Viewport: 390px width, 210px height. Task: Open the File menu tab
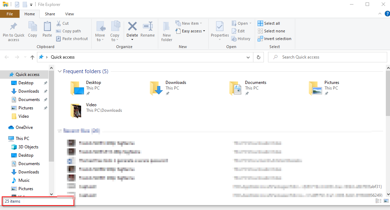pos(10,14)
